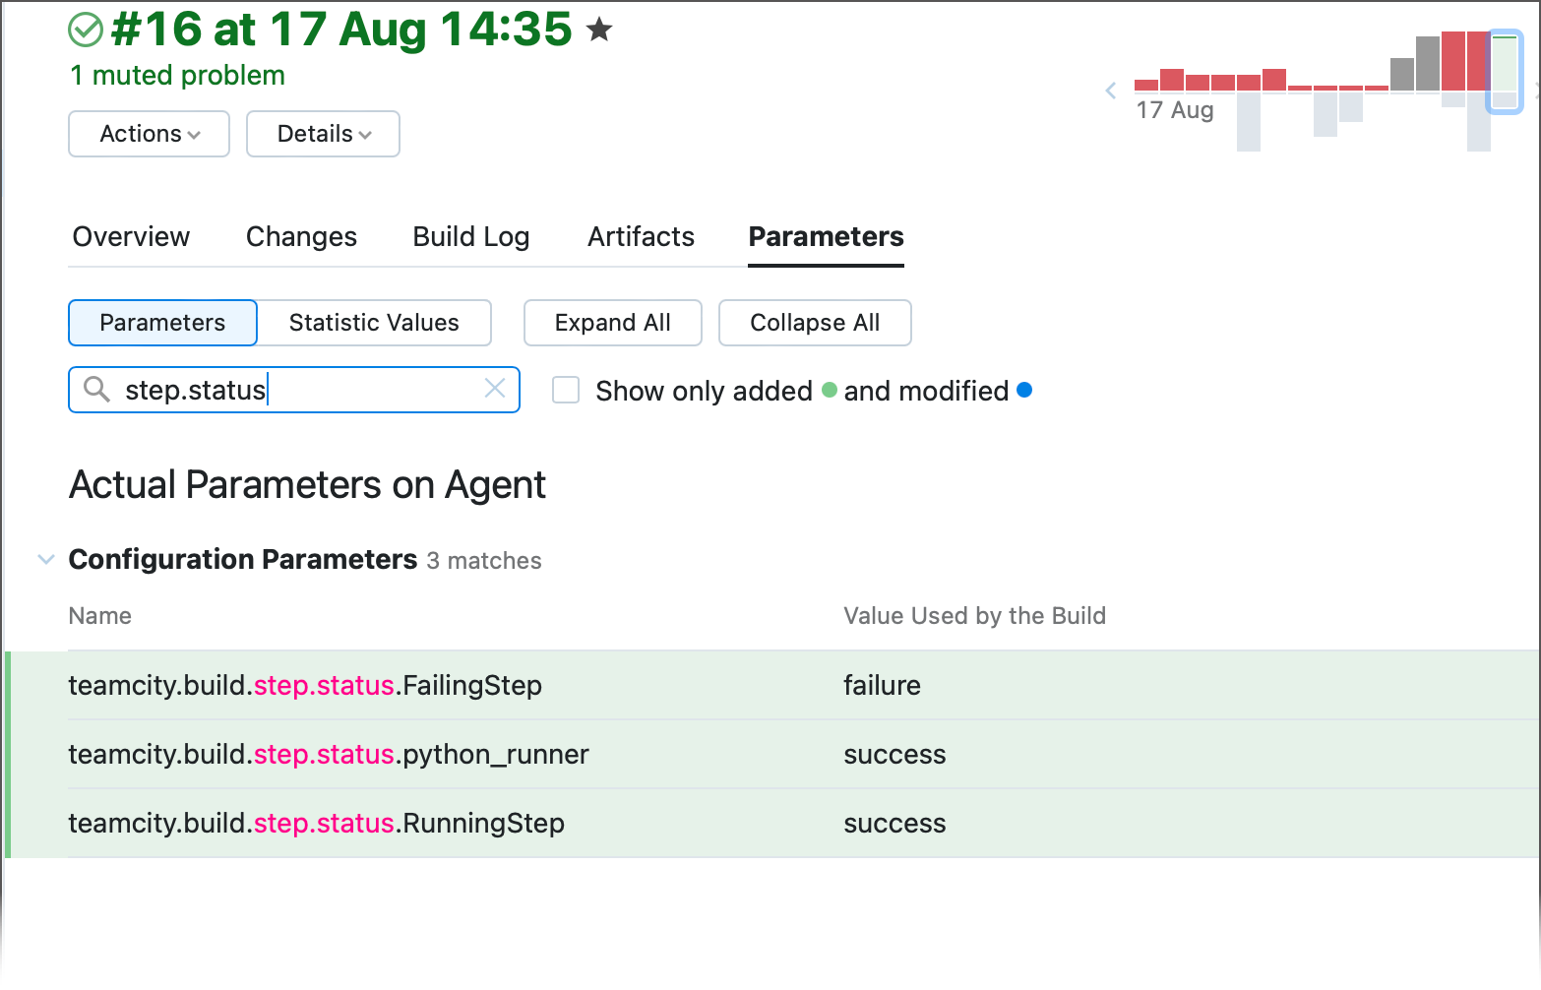This screenshot has height=990, width=1541.
Task: Click into the step.status search input
Action: point(295,391)
